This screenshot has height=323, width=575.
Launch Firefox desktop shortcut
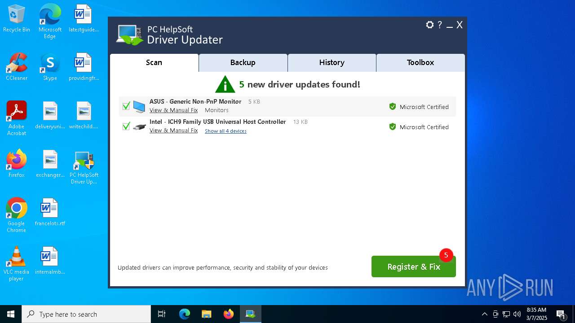[17, 164]
